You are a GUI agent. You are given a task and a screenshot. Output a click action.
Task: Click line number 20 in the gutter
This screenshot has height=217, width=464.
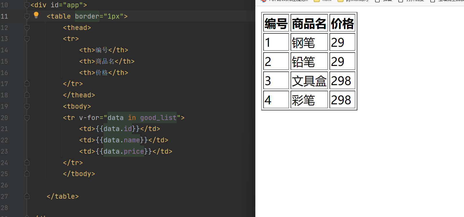[x=4, y=118]
